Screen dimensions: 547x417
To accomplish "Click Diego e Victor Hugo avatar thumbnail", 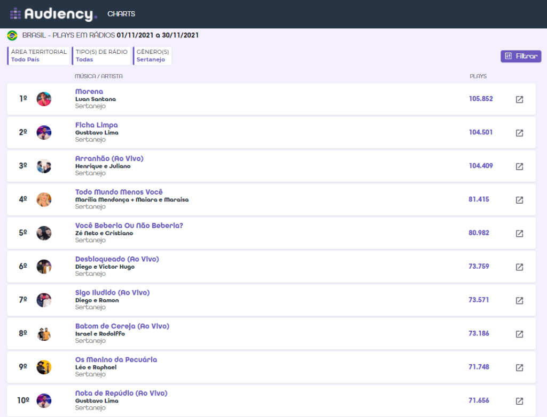I will pyautogui.click(x=44, y=267).
